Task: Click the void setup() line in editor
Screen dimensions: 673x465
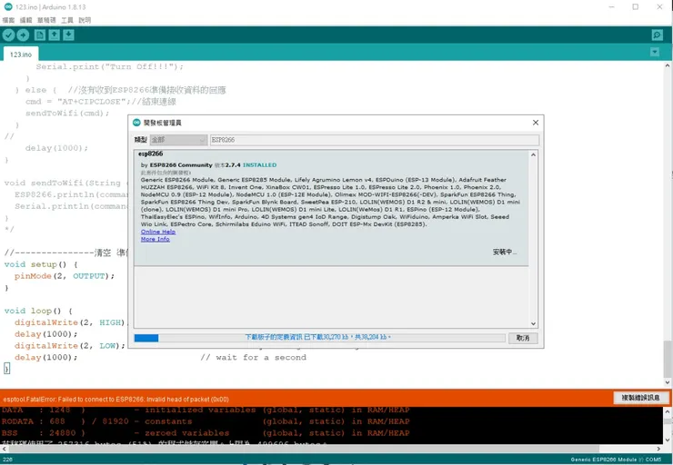Action: pos(41,264)
